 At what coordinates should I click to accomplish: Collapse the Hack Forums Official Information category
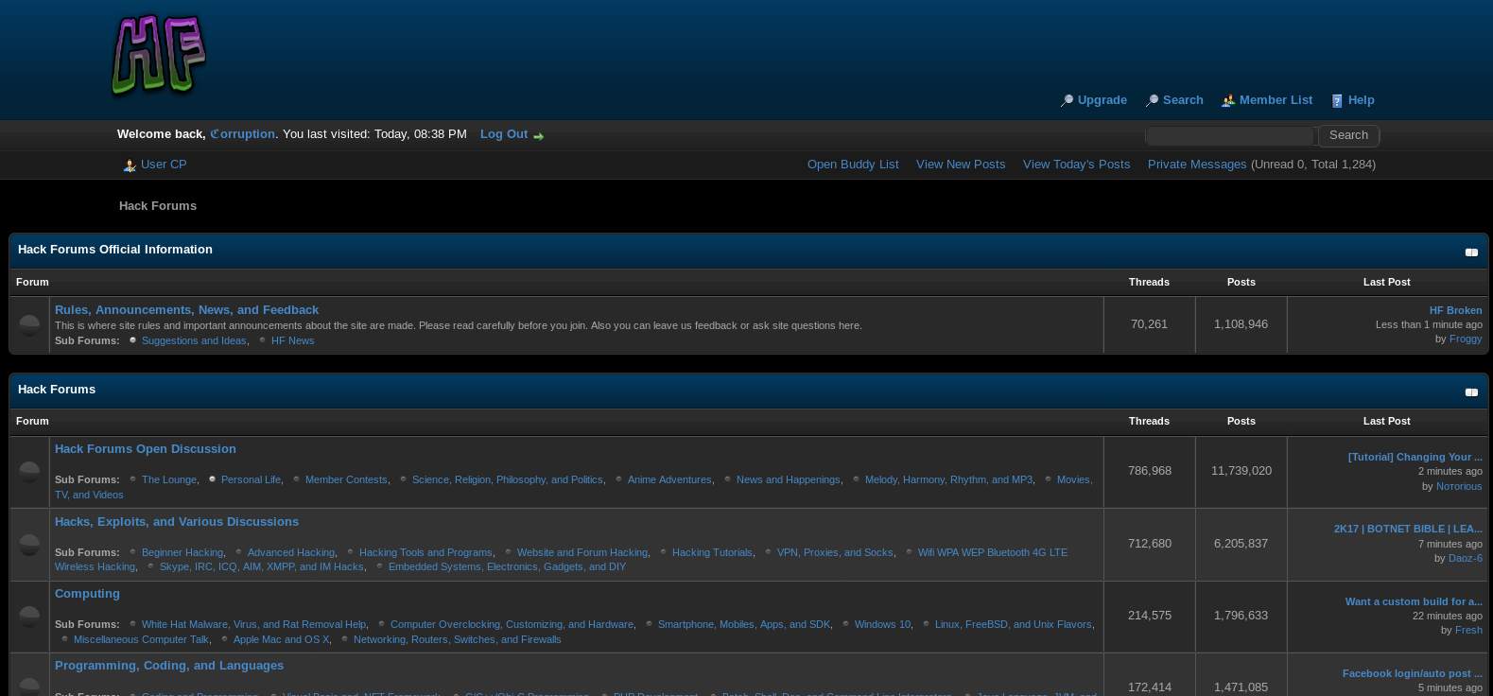[1471, 252]
